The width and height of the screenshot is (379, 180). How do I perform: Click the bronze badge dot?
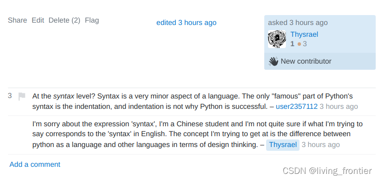[x=299, y=44]
